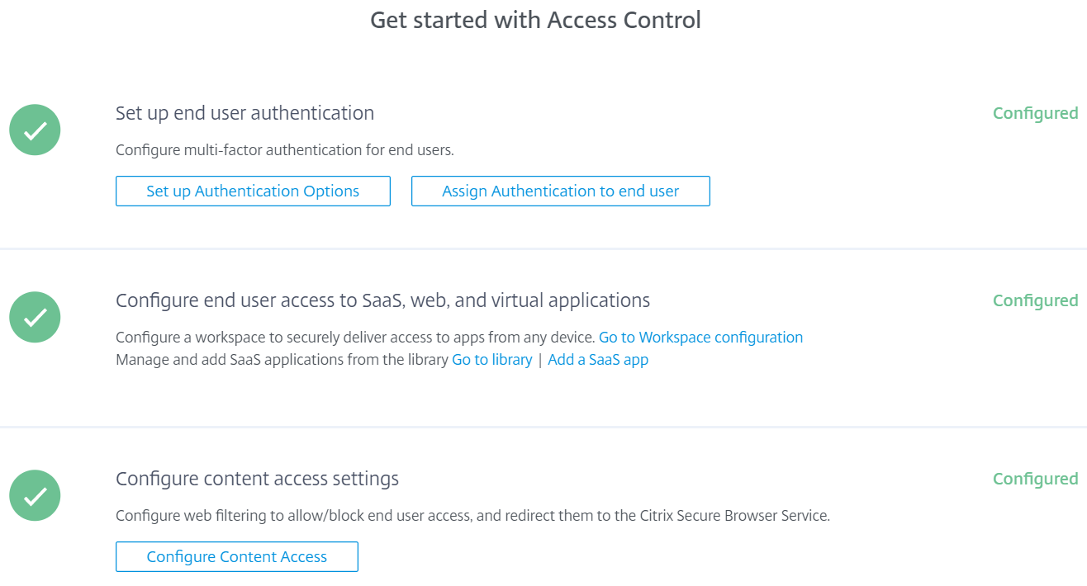Select the Set up end user authentication heading
The height and width of the screenshot is (586, 1087).
tap(244, 113)
